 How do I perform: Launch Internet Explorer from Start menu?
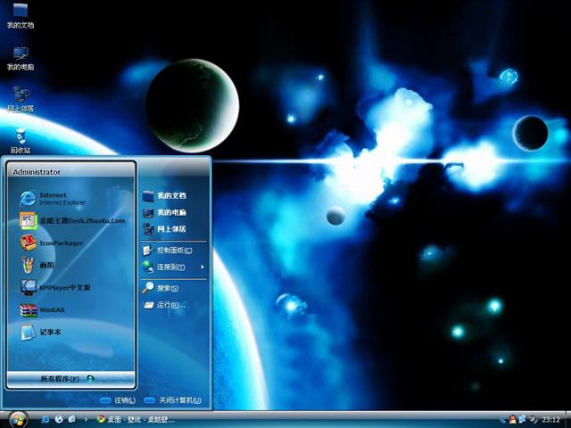pos(71,199)
